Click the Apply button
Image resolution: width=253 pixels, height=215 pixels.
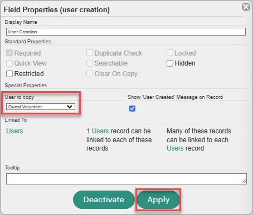pos(158,199)
